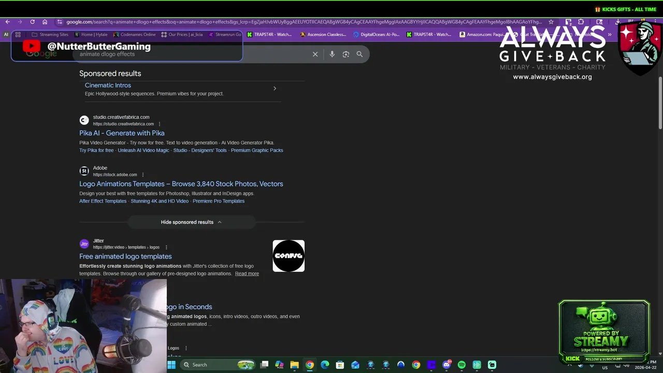This screenshot has height=373, width=663.
Task: Open Spotify from the taskbar
Action: click(x=462, y=365)
